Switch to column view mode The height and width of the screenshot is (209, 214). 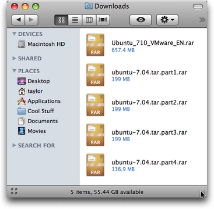(x=89, y=20)
